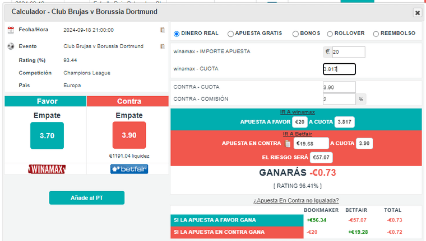Click the calendar icon beside Fecha/Hora

[x=11, y=30]
